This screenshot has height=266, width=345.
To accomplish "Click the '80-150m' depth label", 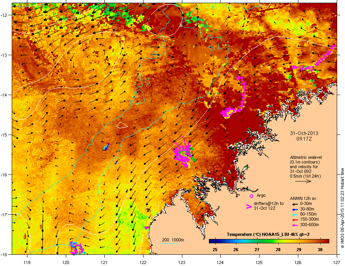I will 308,214.
